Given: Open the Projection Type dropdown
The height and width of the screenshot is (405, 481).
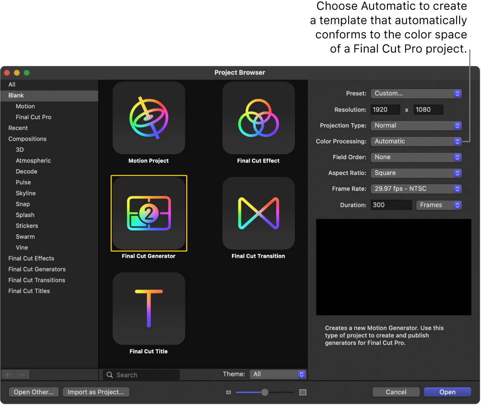Looking at the screenshot, I should tap(416, 125).
